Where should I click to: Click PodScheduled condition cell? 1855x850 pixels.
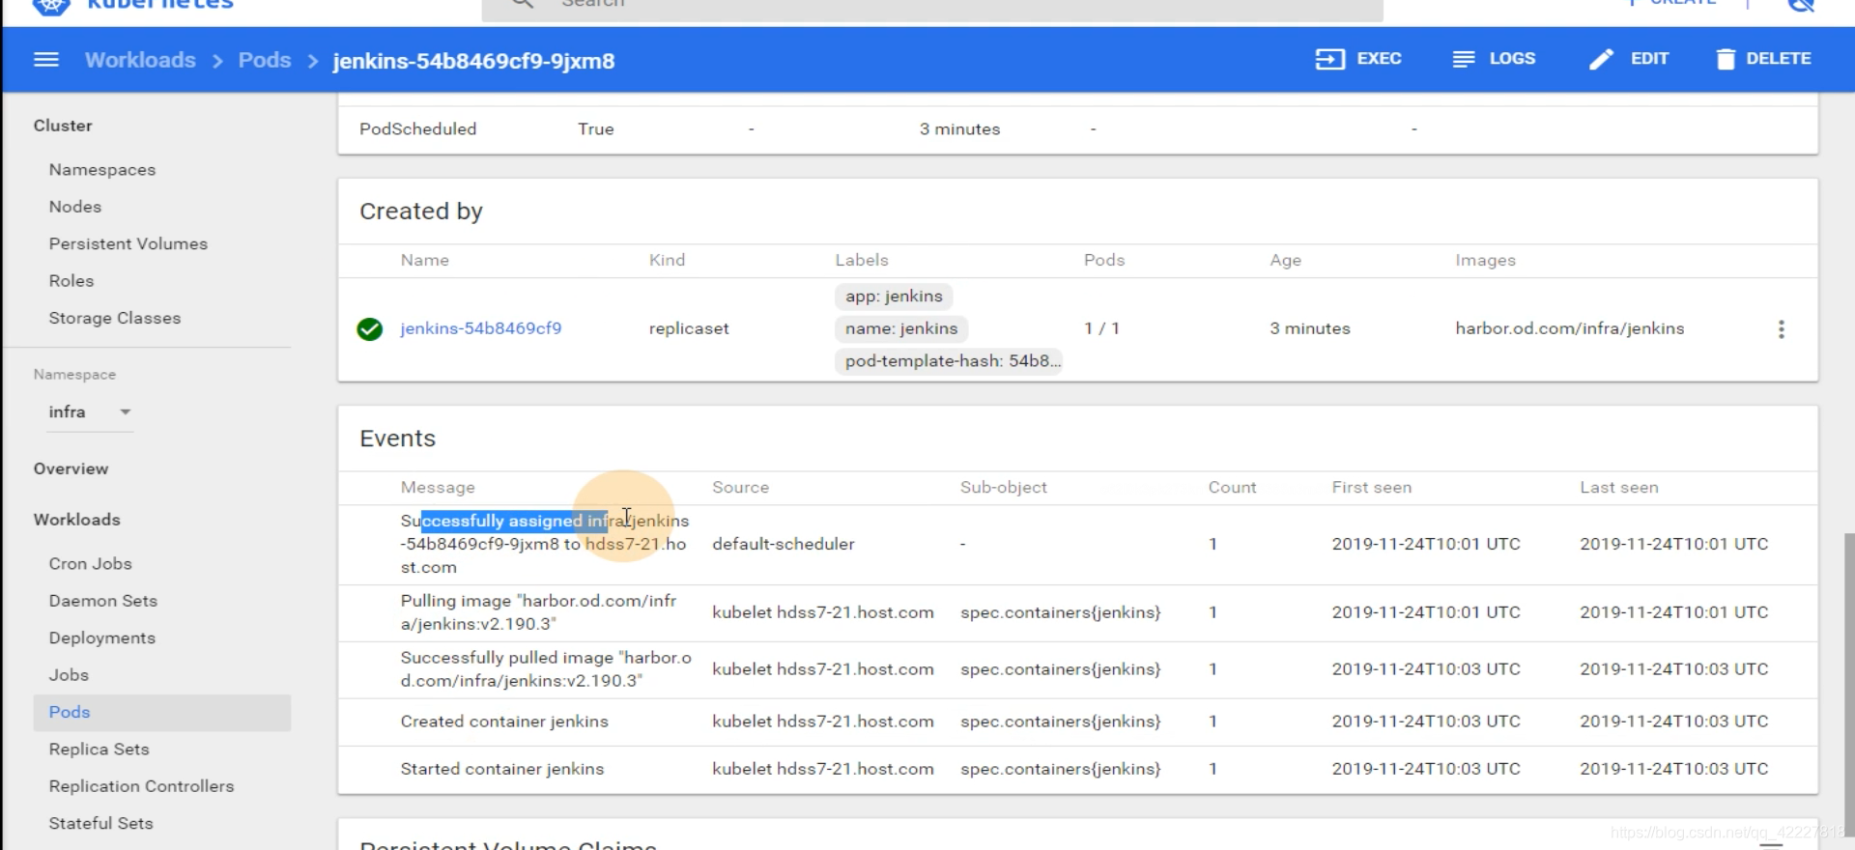click(x=418, y=129)
